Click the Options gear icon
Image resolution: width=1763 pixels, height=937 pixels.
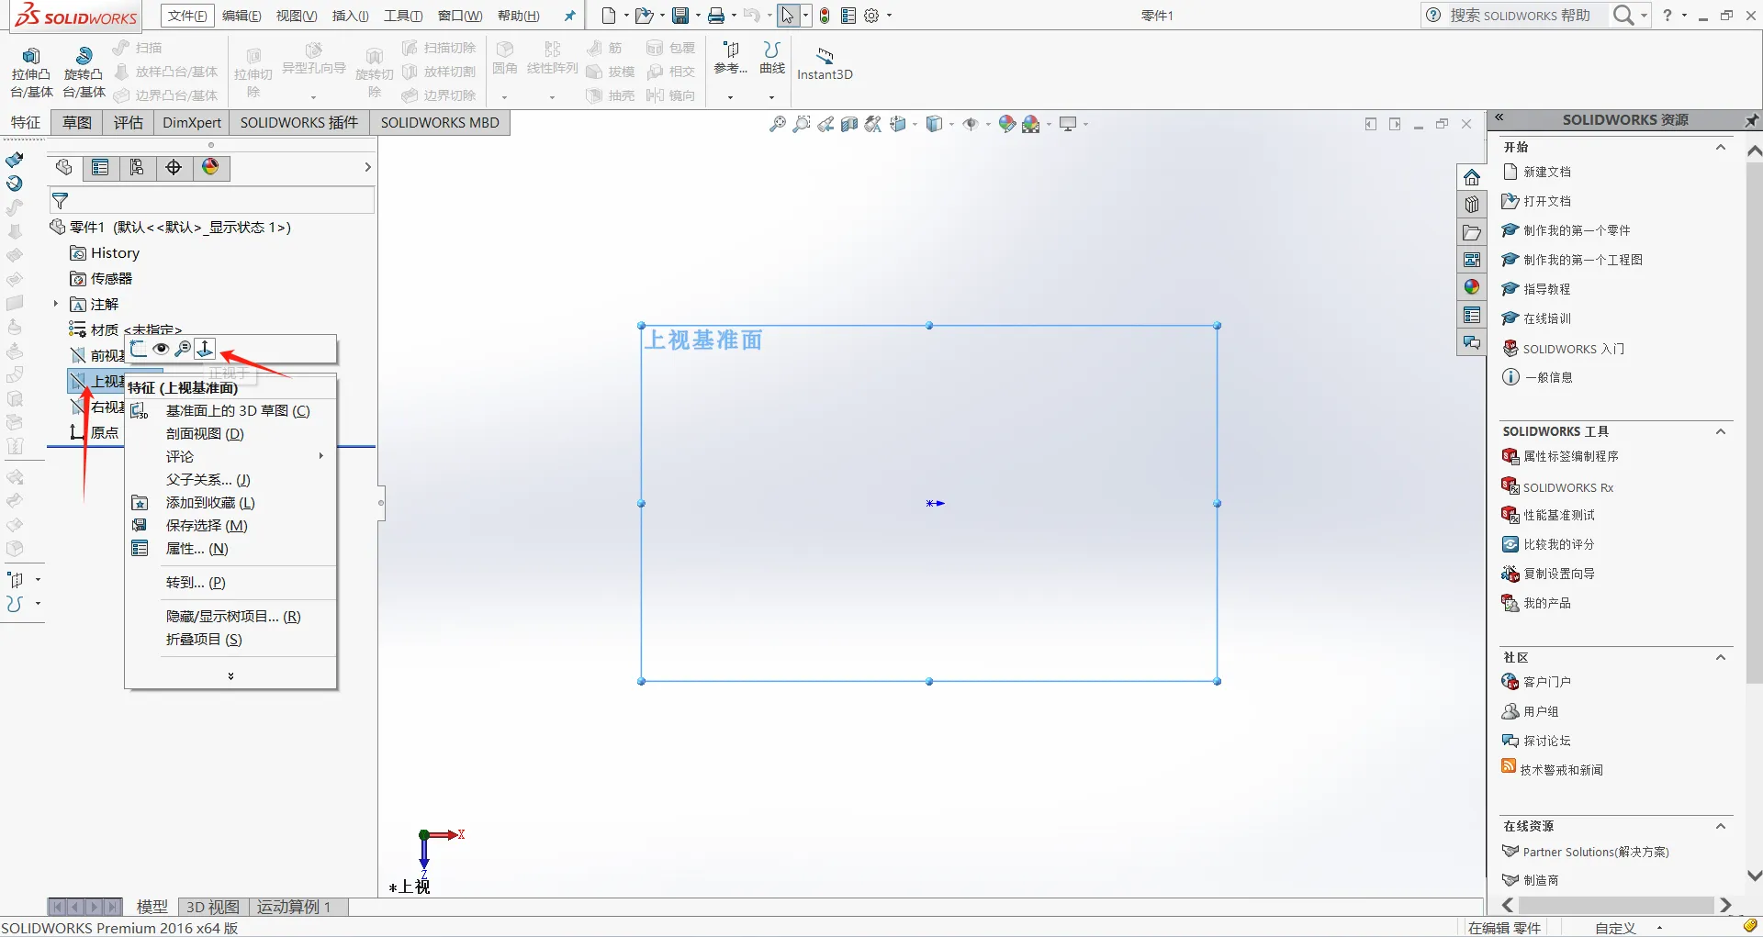pyautogui.click(x=871, y=16)
